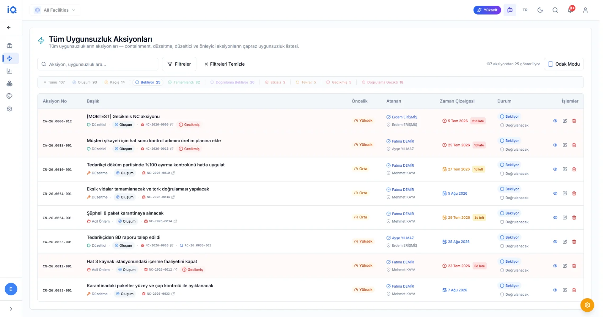
Task: Select the Doğrulama Gecikti 18 tab
Action: pos(382,82)
